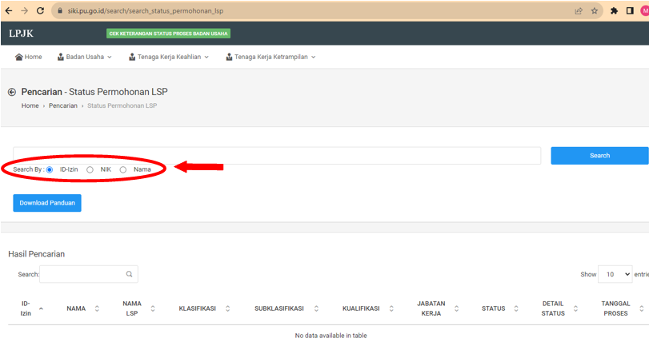Sort table by NAMA column
This screenshot has width=649, height=338.
click(x=97, y=308)
